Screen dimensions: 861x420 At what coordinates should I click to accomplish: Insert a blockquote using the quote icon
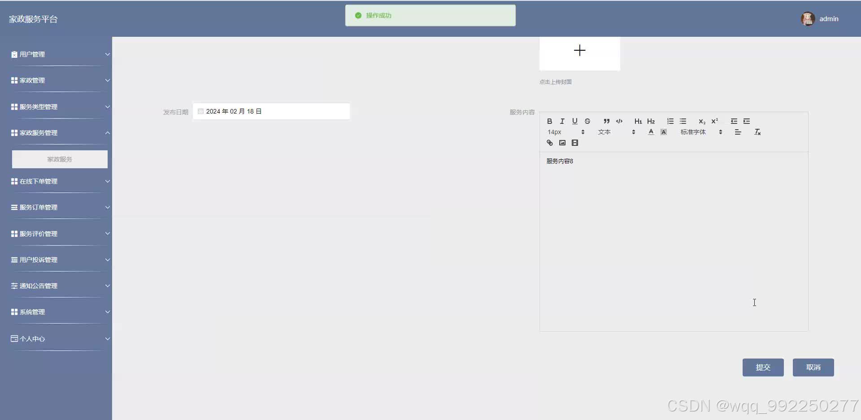point(606,121)
